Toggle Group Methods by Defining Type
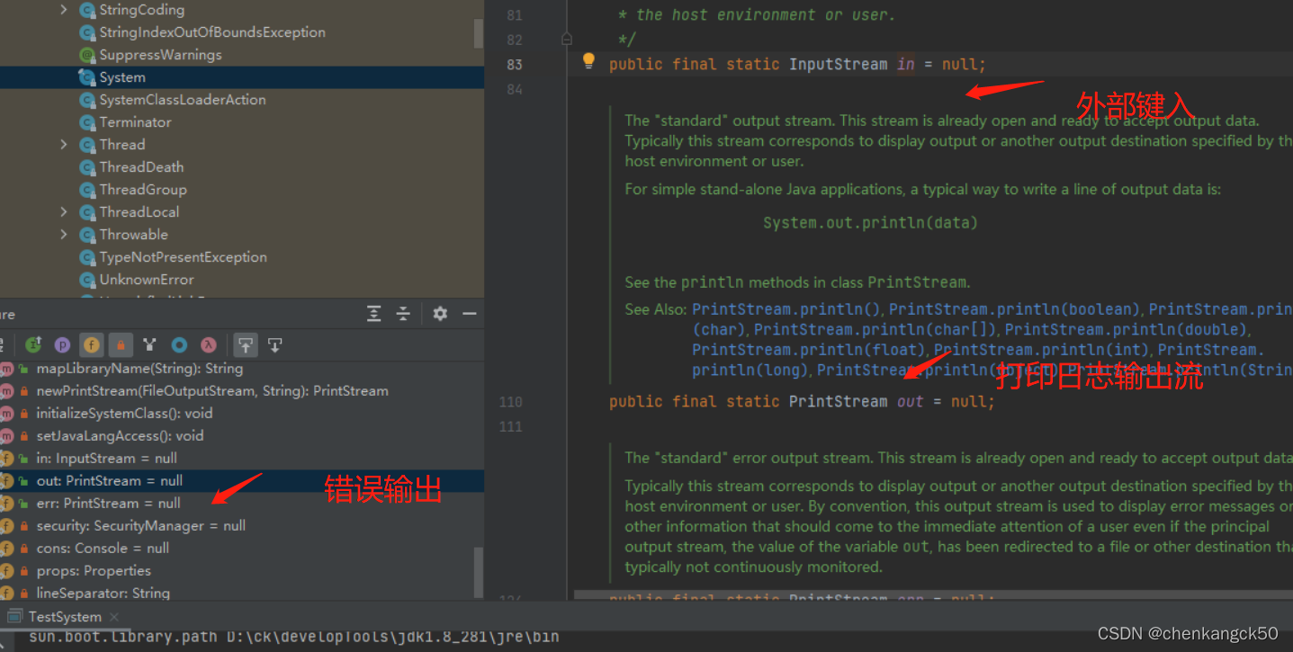The width and height of the screenshot is (1293, 652). click(x=149, y=344)
